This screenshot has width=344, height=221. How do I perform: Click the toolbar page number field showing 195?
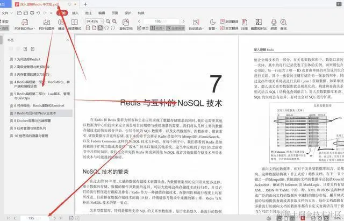161,22
